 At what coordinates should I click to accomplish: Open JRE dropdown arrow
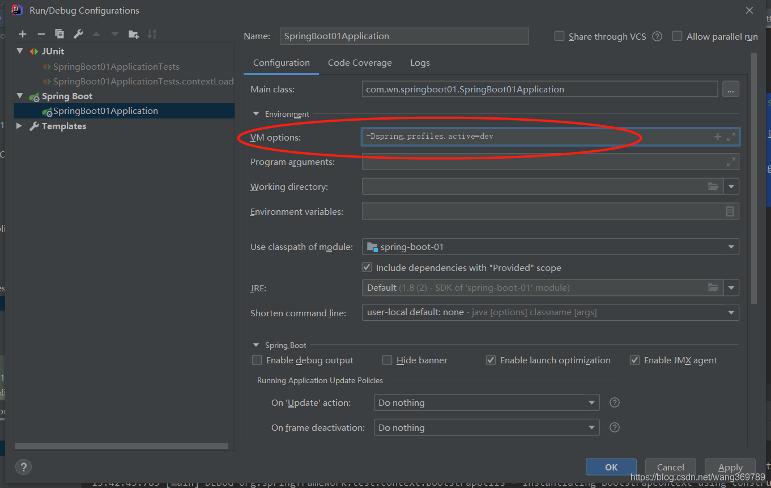[x=731, y=288]
